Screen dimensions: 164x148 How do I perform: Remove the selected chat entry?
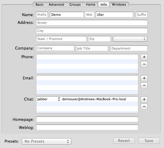[x=144, y=107]
